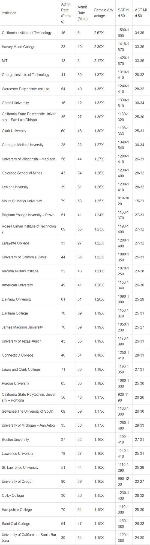This screenshot has width=150, height=545.
Task: Select the Colorado School of Mines name
Action: pyautogui.click(x=22, y=173)
